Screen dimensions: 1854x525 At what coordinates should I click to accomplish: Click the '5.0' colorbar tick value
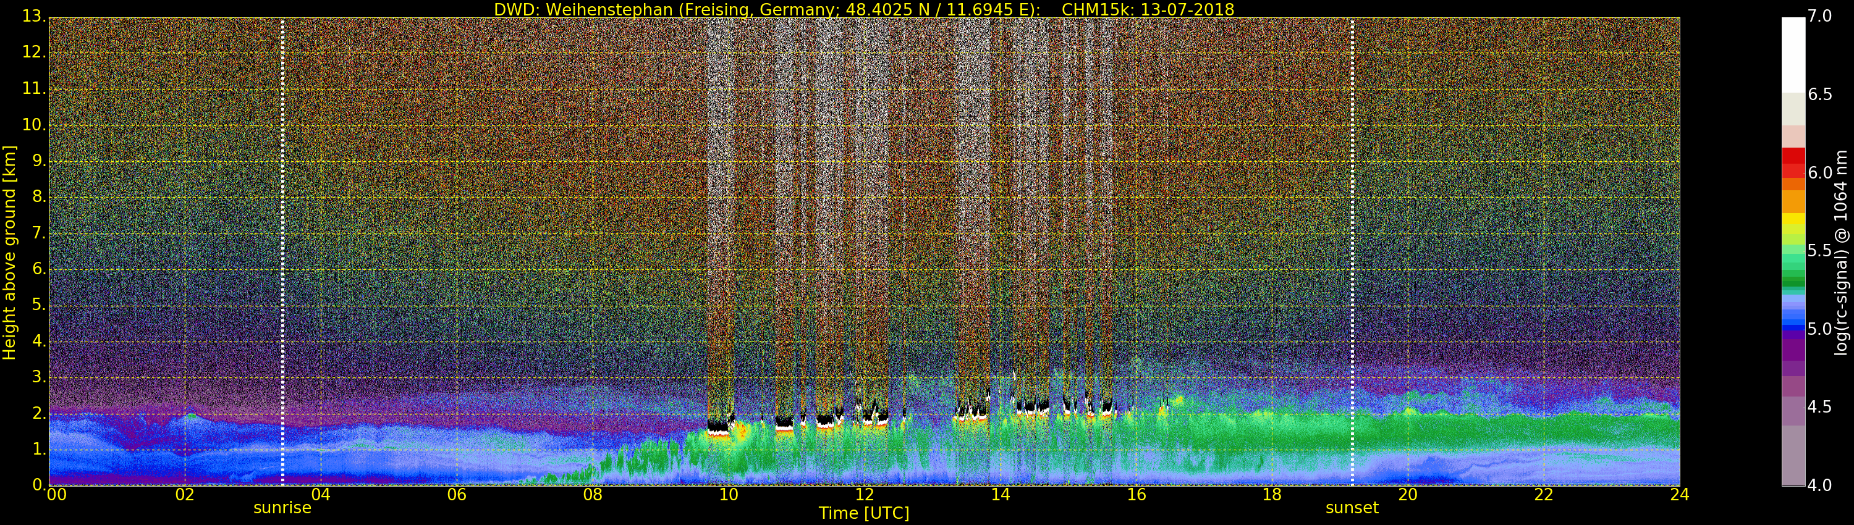(x=1820, y=329)
